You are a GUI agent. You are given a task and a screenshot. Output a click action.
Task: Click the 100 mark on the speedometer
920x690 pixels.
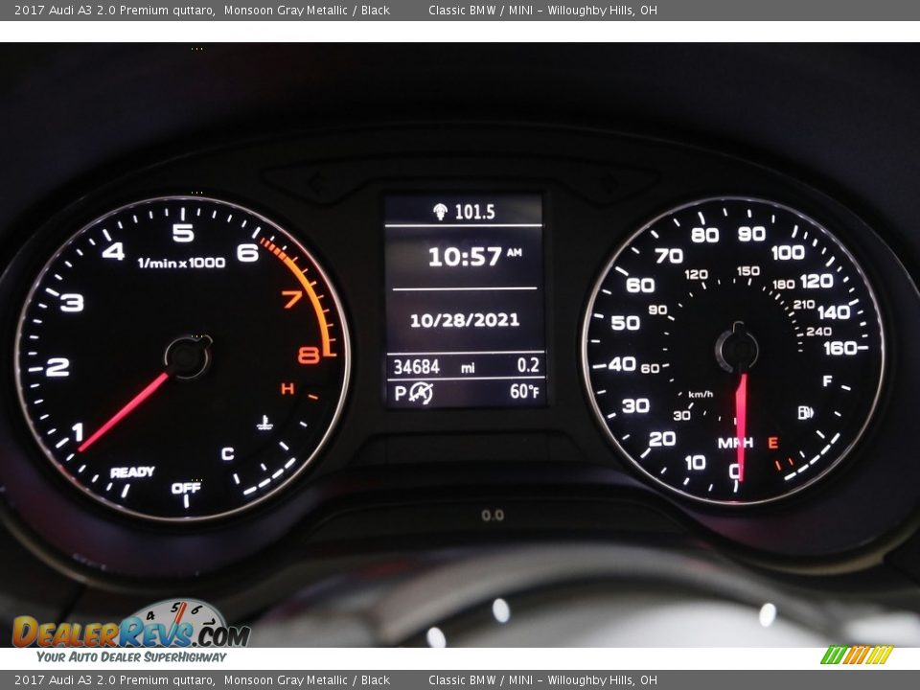tap(788, 252)
